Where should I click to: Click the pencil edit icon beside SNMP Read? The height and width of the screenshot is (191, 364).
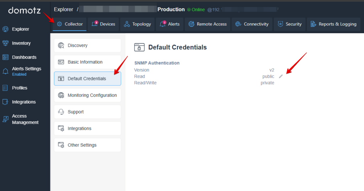click(281, 76)
